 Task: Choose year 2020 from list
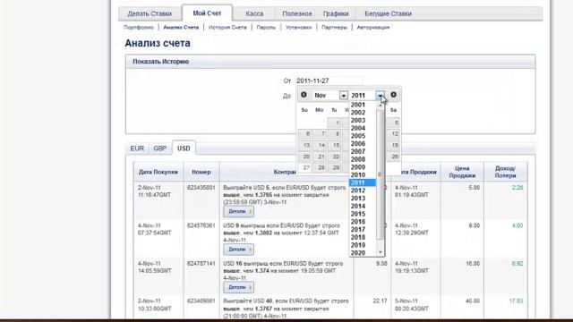point(358,252)
